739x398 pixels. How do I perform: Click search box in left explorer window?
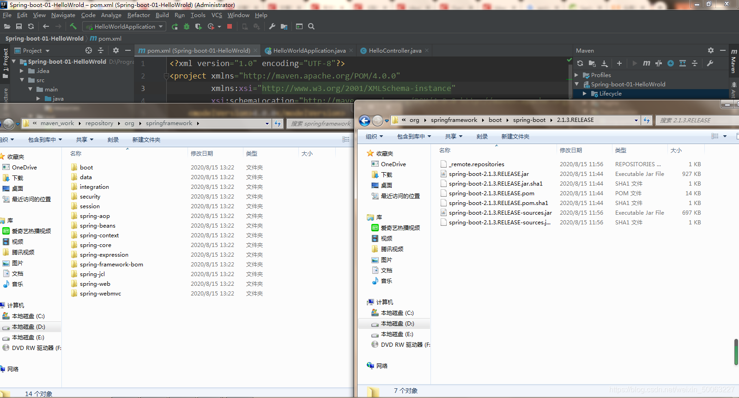[x=320, y=123]
